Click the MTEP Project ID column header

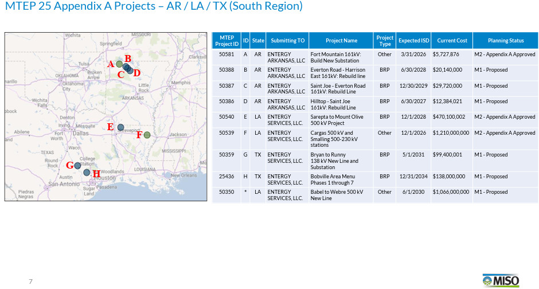(226, 41)
